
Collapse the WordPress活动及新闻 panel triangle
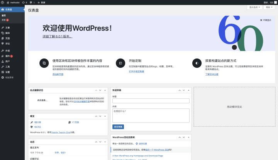(x=188, y=138)
